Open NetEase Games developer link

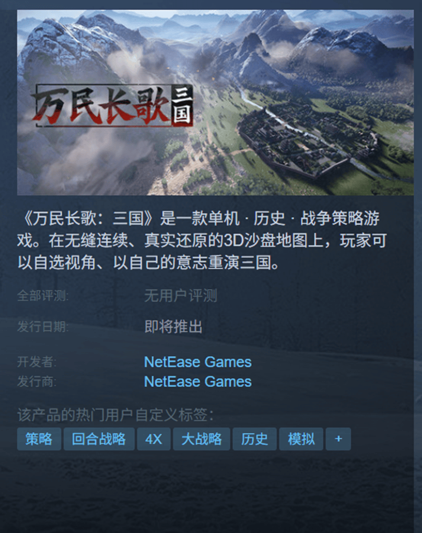click(197, 362)
